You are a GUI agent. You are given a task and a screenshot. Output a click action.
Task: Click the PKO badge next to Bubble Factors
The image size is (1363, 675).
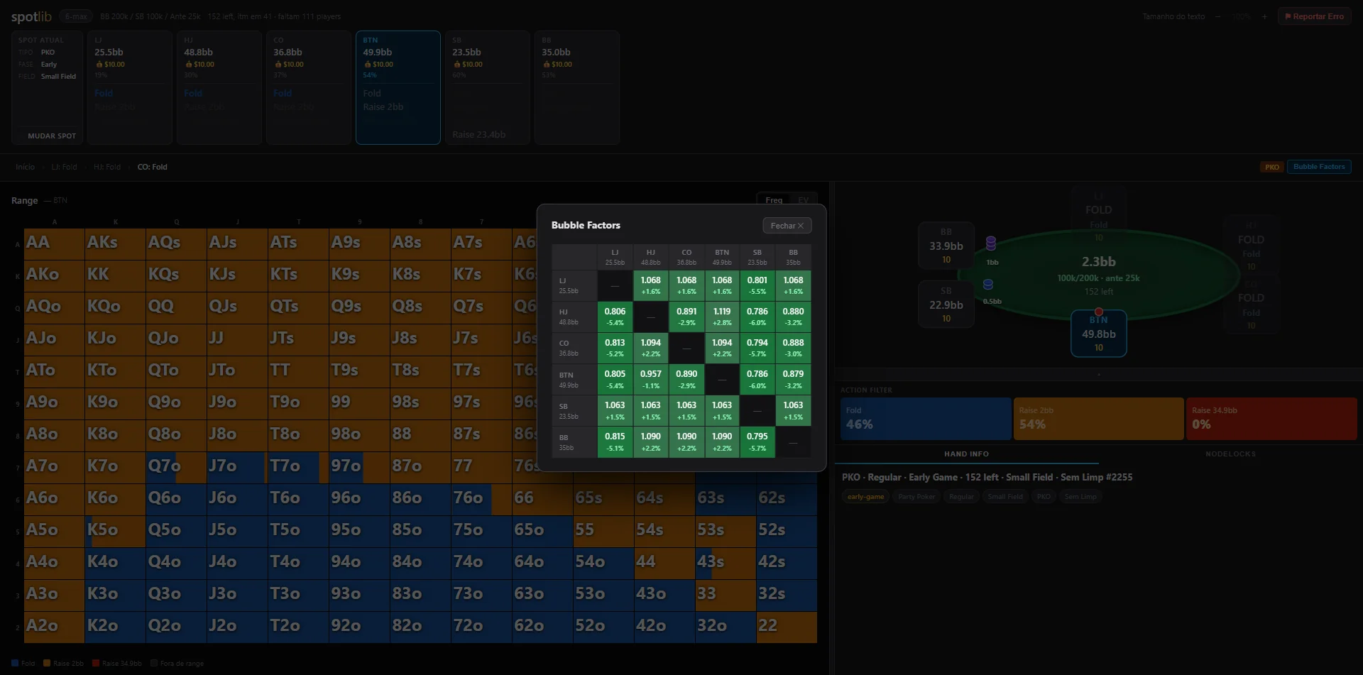pyautogui.click(x=1271, y=168)
